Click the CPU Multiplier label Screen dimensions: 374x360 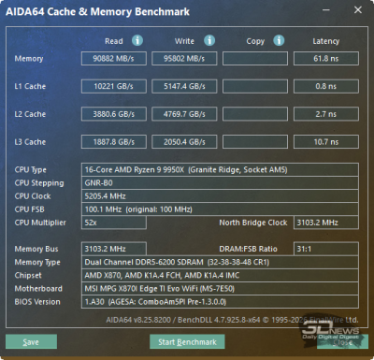pyautogui.click(x=40, y=223)
